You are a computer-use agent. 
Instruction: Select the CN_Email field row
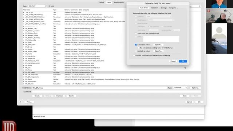click(x=112, y=42)
